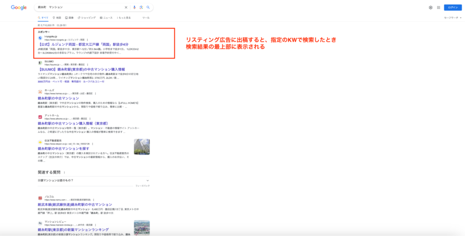Open 錦糸町駅の中古マンションを探す link
The height and width of the screenshot is (236, 465).
(64, 149)
